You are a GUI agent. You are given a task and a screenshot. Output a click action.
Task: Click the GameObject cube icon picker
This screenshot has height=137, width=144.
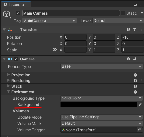(7, 14)
